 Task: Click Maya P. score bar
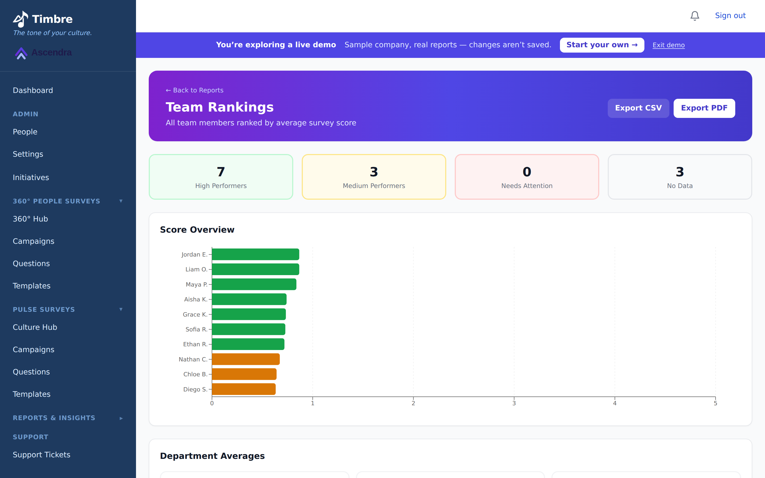[254, 284]
